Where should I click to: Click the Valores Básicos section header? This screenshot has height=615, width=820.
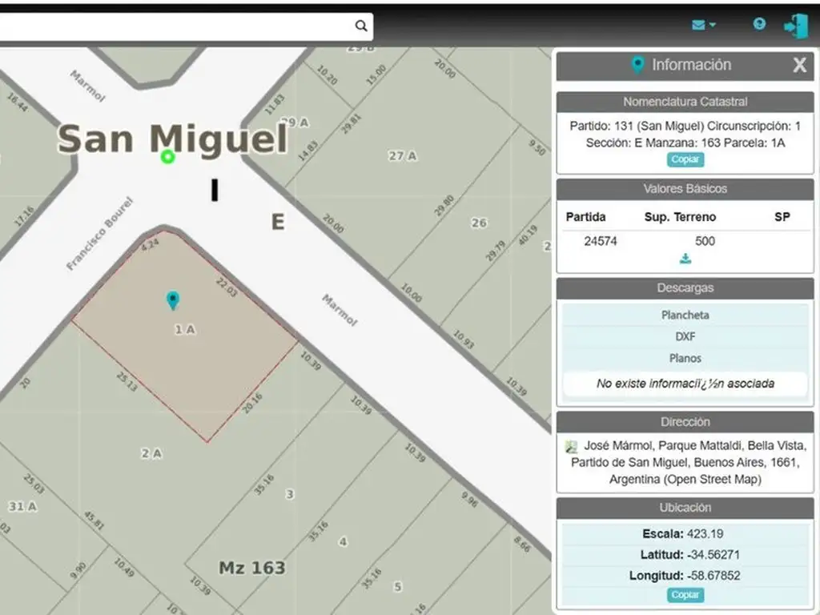tap(685, 189)
